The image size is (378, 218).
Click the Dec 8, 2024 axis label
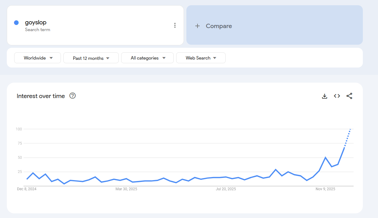(x=27, y=189)
